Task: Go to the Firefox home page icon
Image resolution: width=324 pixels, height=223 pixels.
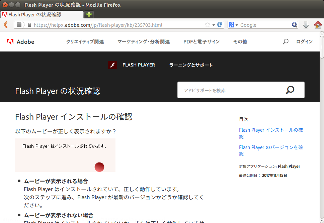Action: click(x=318, y=25)
